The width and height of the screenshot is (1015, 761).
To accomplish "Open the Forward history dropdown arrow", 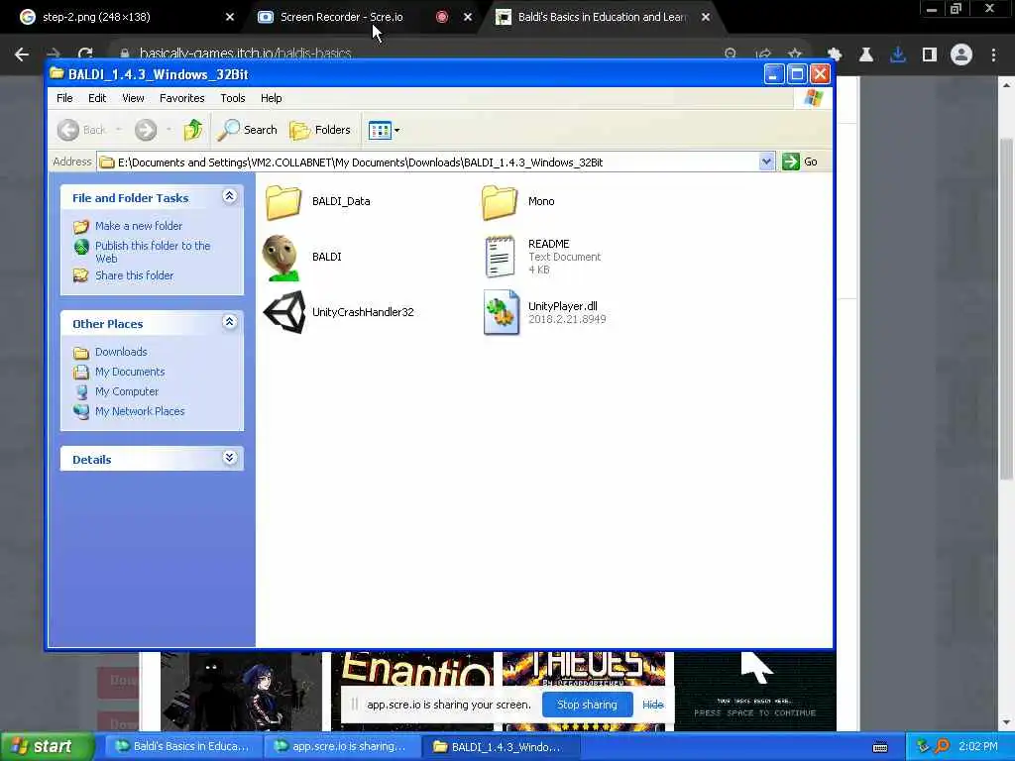I will click(x=169, y=130).
